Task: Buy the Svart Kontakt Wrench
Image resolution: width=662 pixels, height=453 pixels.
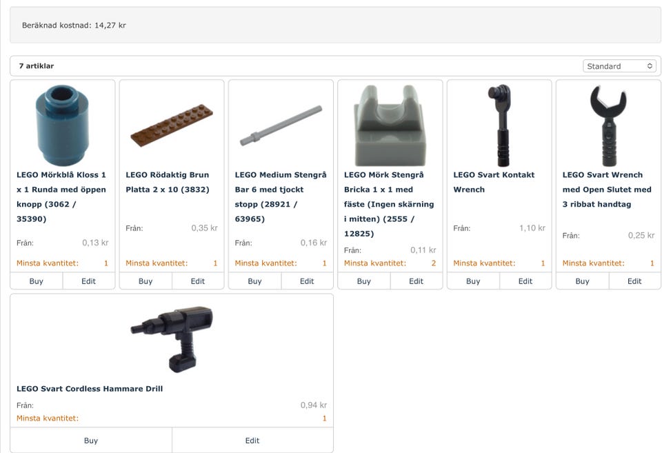Action: point(473,281)
